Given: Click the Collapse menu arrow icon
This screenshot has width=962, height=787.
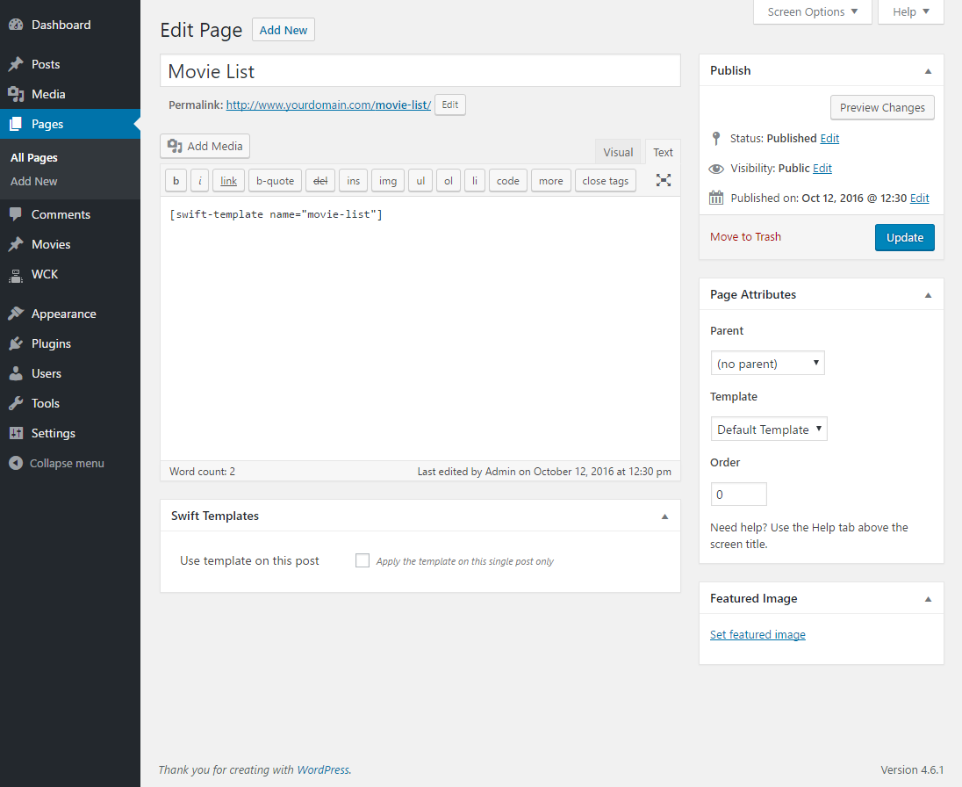Looking at the screenshot, I should (x=16, y=463).
